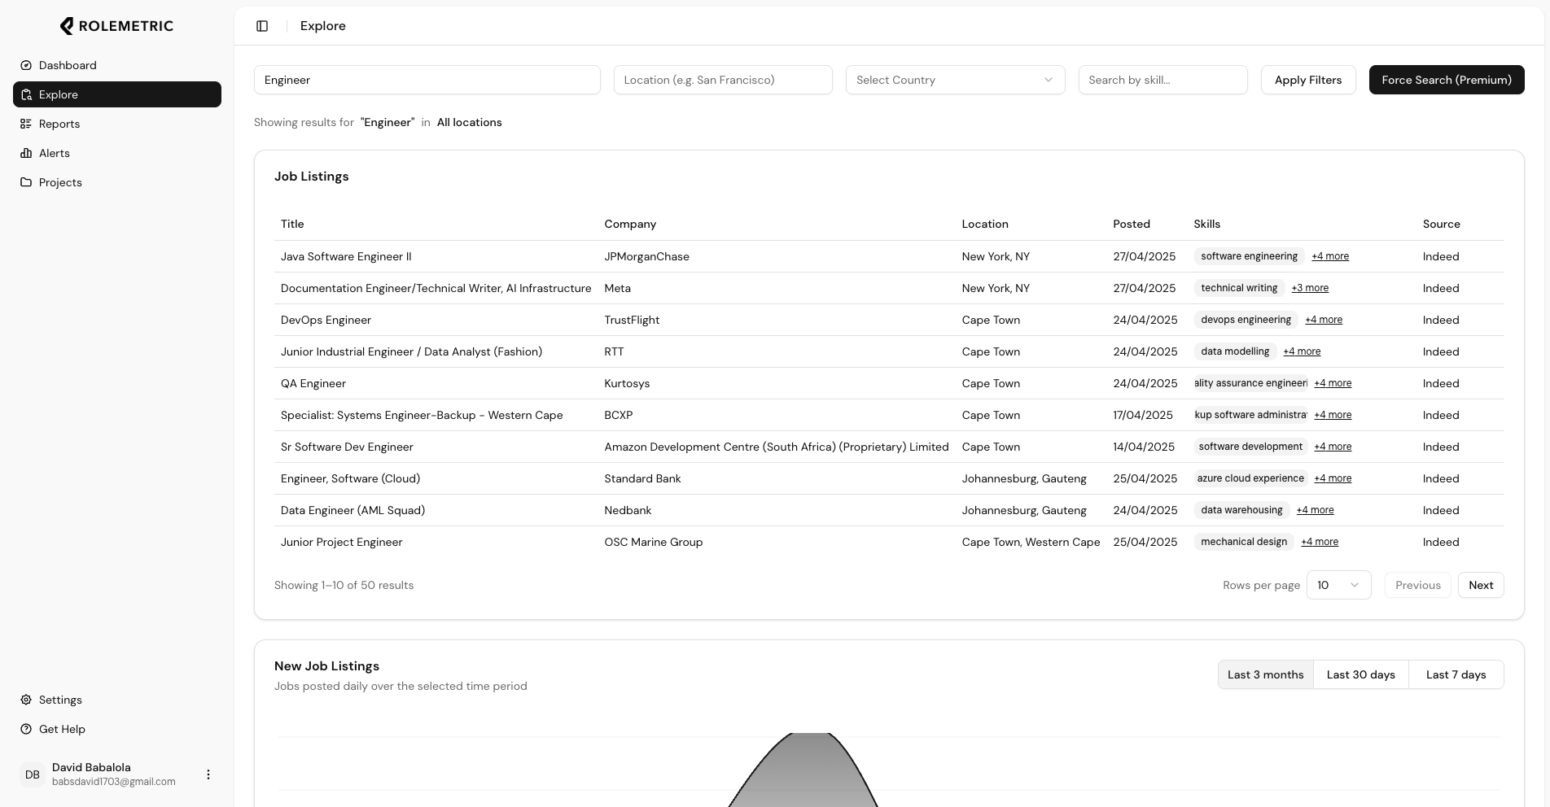Open the Sr Software Dev Engineer title
The image size is (1550, 807).
click(x=347, y=447)
